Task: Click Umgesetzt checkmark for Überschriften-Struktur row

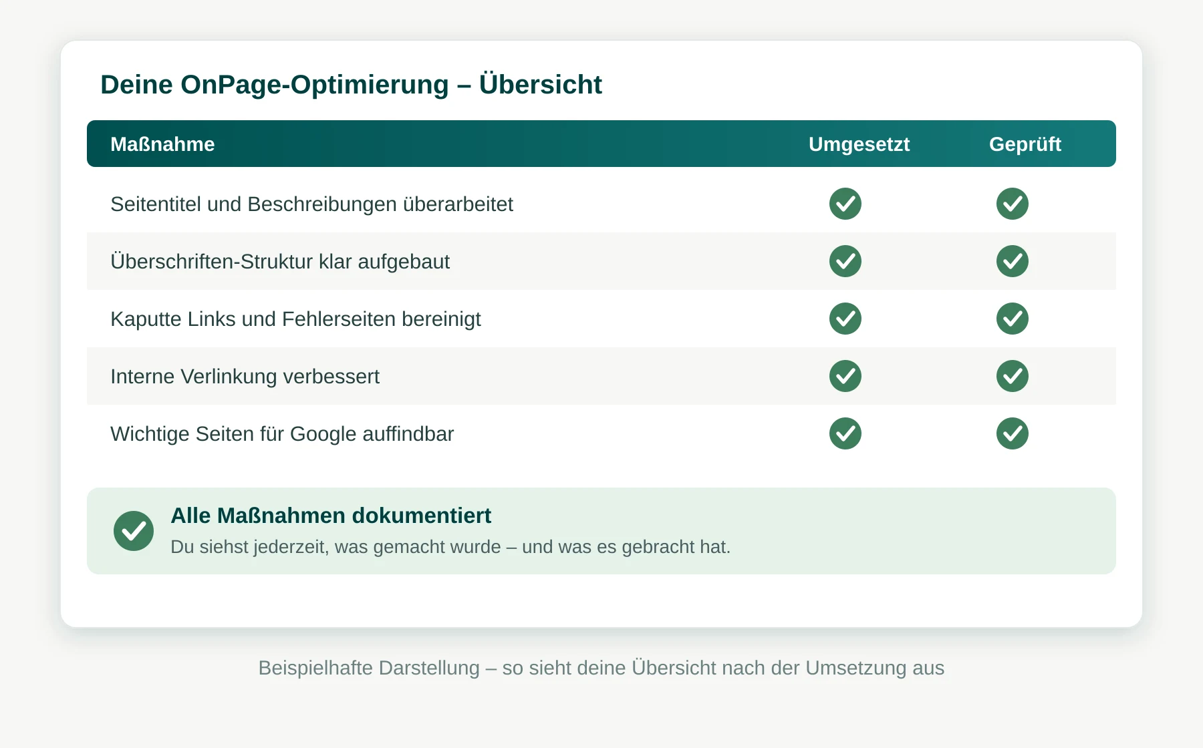Action: point(845,261)
